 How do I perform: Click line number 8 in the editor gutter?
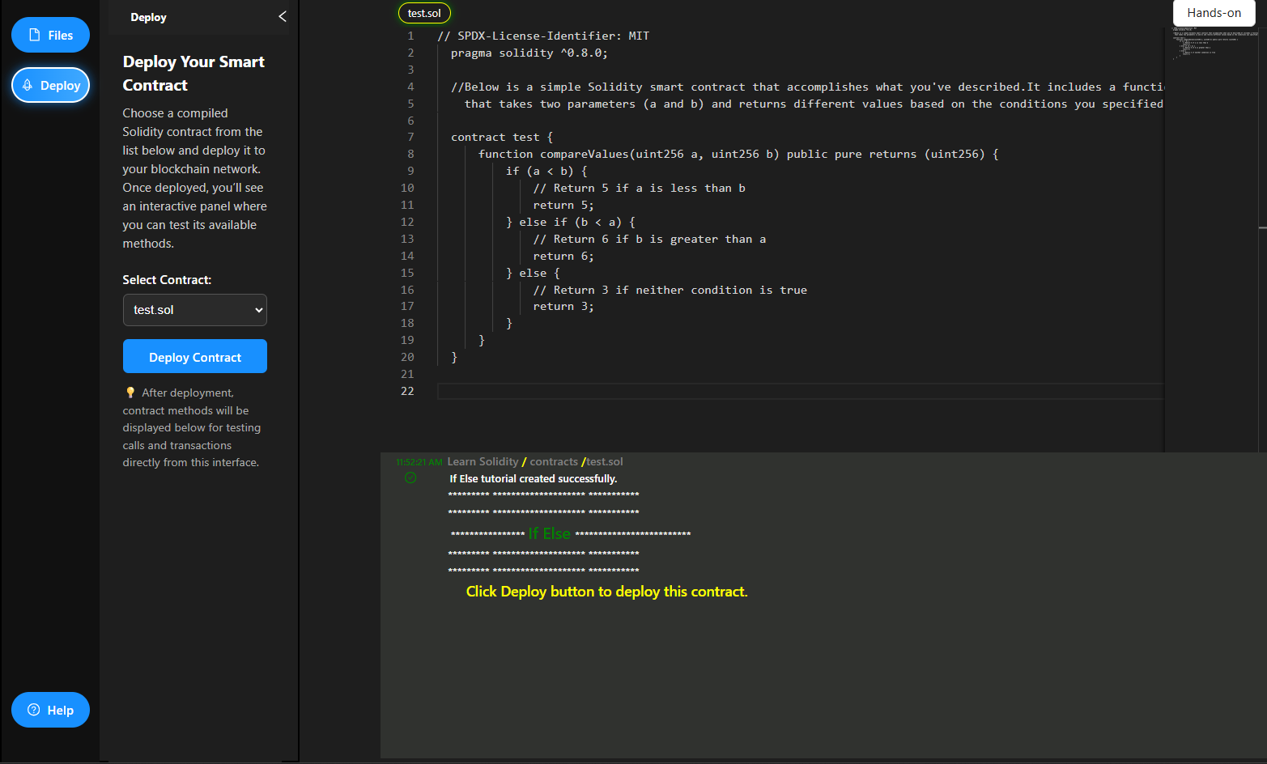click(410, 154)
